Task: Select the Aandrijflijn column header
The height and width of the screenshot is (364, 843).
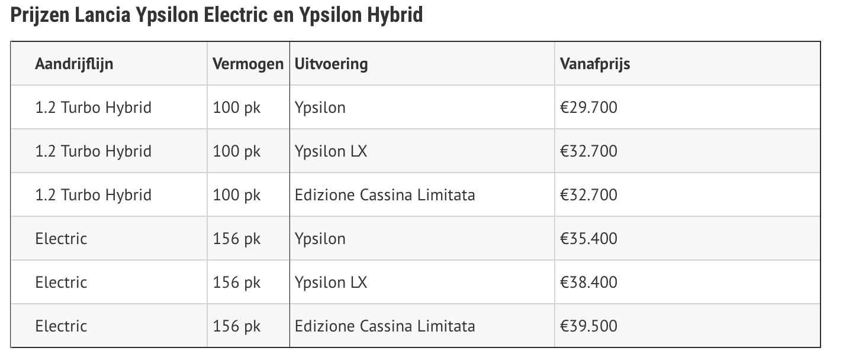Action: 74,64
